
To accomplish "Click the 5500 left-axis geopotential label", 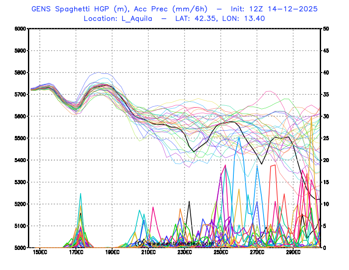I will 20,138.
